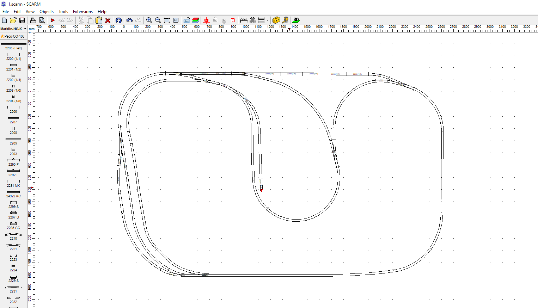Zoom out of the layout
Viewport: 538px width, 308px height.
point(158,20)
